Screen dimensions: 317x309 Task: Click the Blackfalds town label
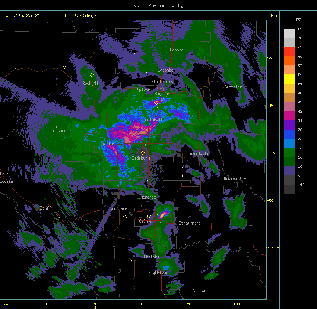point(162,82)
